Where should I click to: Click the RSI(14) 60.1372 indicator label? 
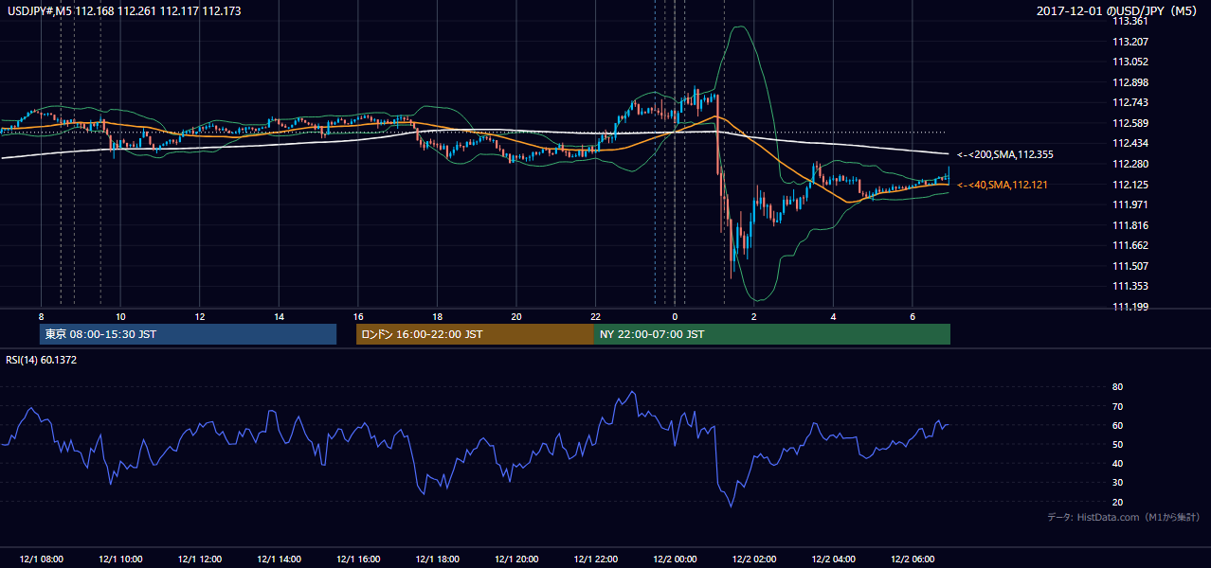pos(42,360)
